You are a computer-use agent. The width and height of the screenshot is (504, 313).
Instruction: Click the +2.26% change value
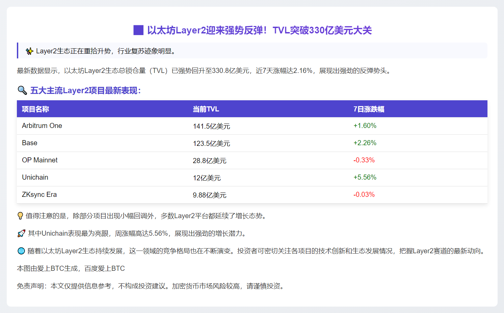[x=365, y=143]
